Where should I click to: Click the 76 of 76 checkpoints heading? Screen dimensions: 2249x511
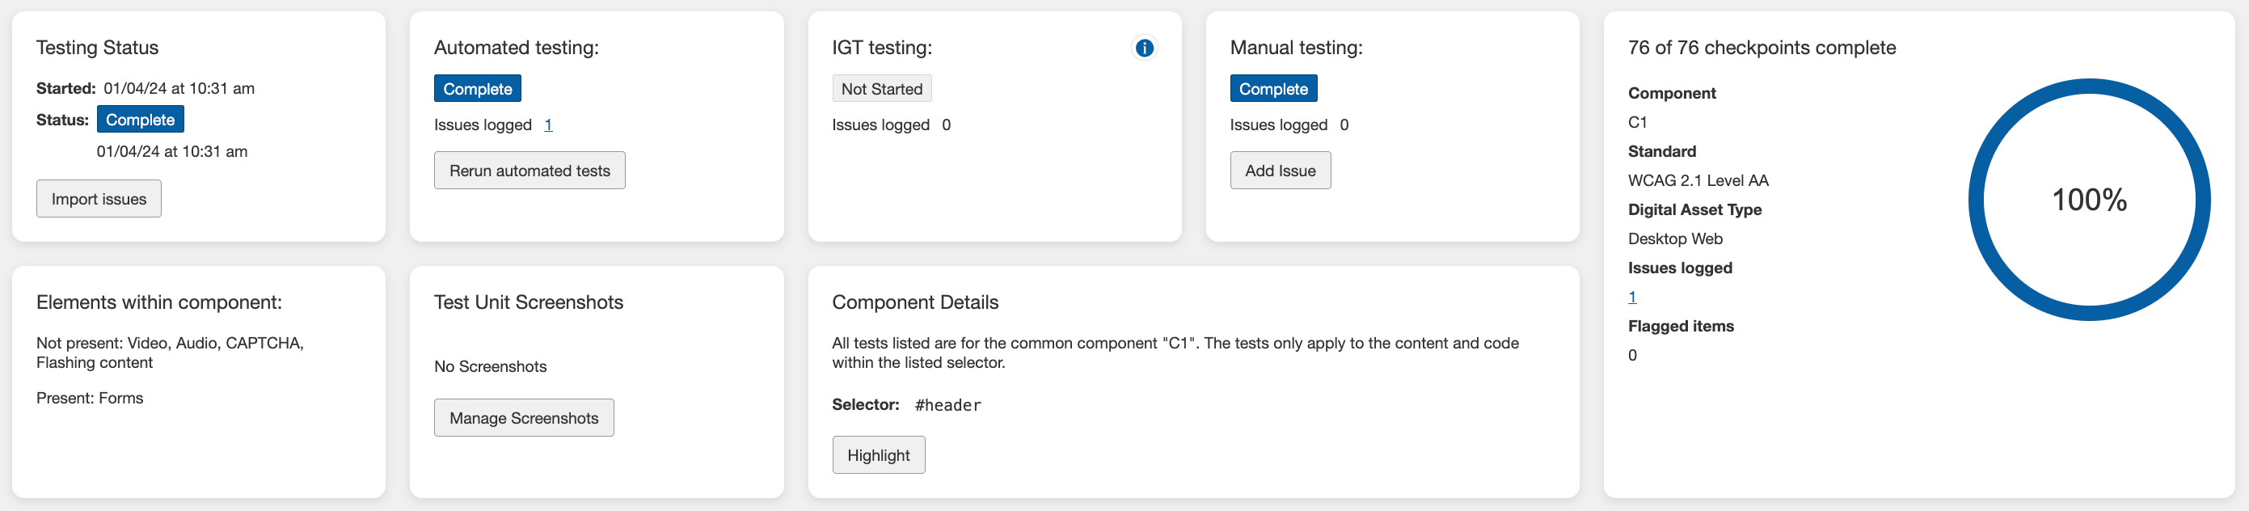[x=1761, y=48]
